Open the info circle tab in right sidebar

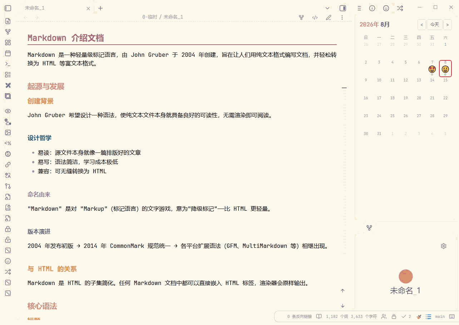click(372, 8)
